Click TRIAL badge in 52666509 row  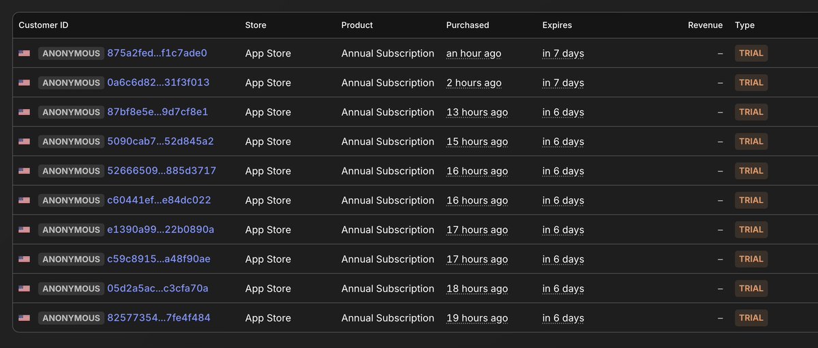tap(751, 170)
